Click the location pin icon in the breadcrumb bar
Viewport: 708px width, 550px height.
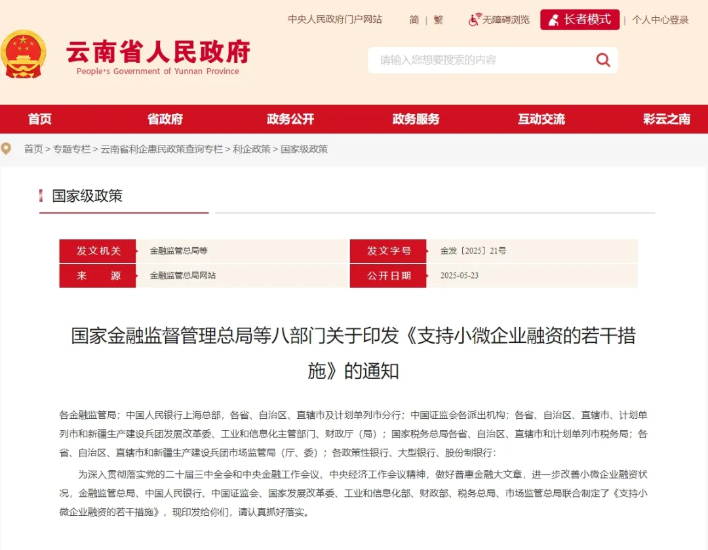tap(7, 149)
